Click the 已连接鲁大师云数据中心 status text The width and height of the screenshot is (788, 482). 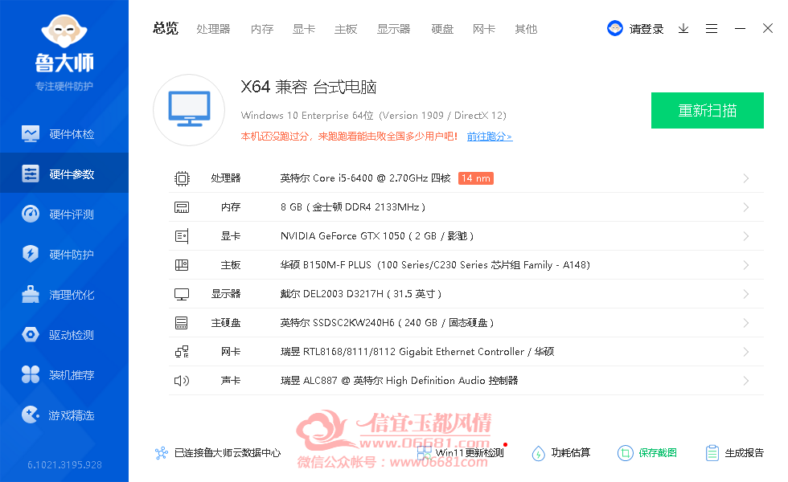[227, 453]
